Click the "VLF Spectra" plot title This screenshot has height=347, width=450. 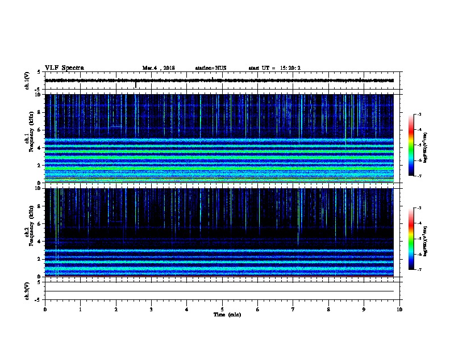pyautogui.click(x=64, y=68)
